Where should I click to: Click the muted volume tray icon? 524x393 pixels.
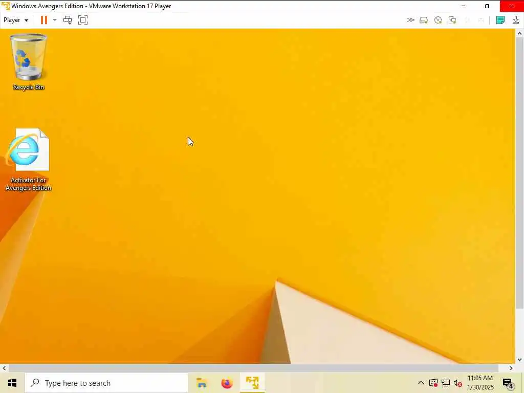pos(458,383)
